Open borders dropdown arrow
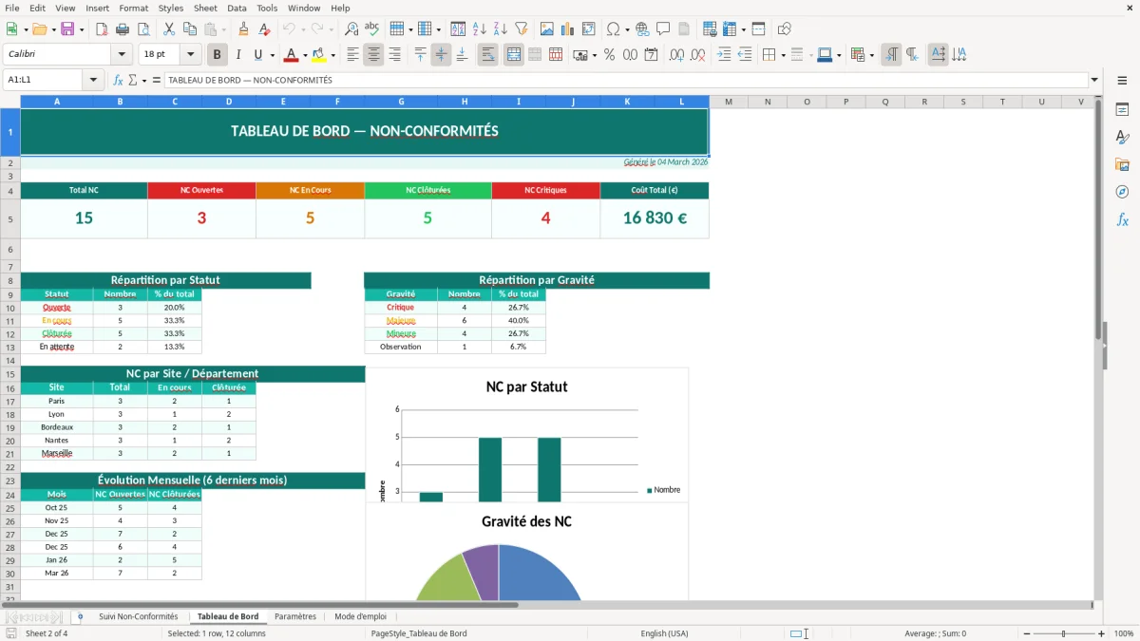The width and height of the screenshot is (1140, 641). point(782,55)
